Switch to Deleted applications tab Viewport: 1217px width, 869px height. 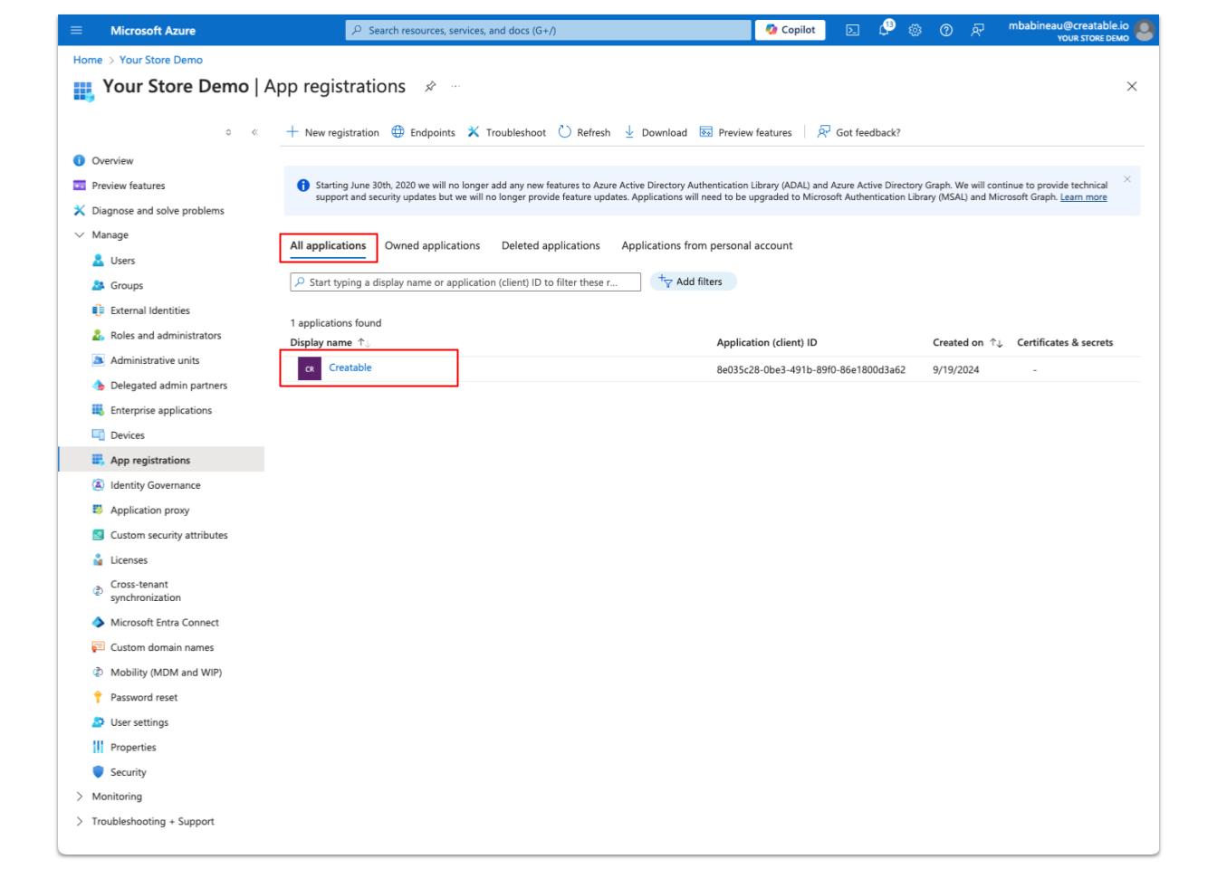point(551,245)
